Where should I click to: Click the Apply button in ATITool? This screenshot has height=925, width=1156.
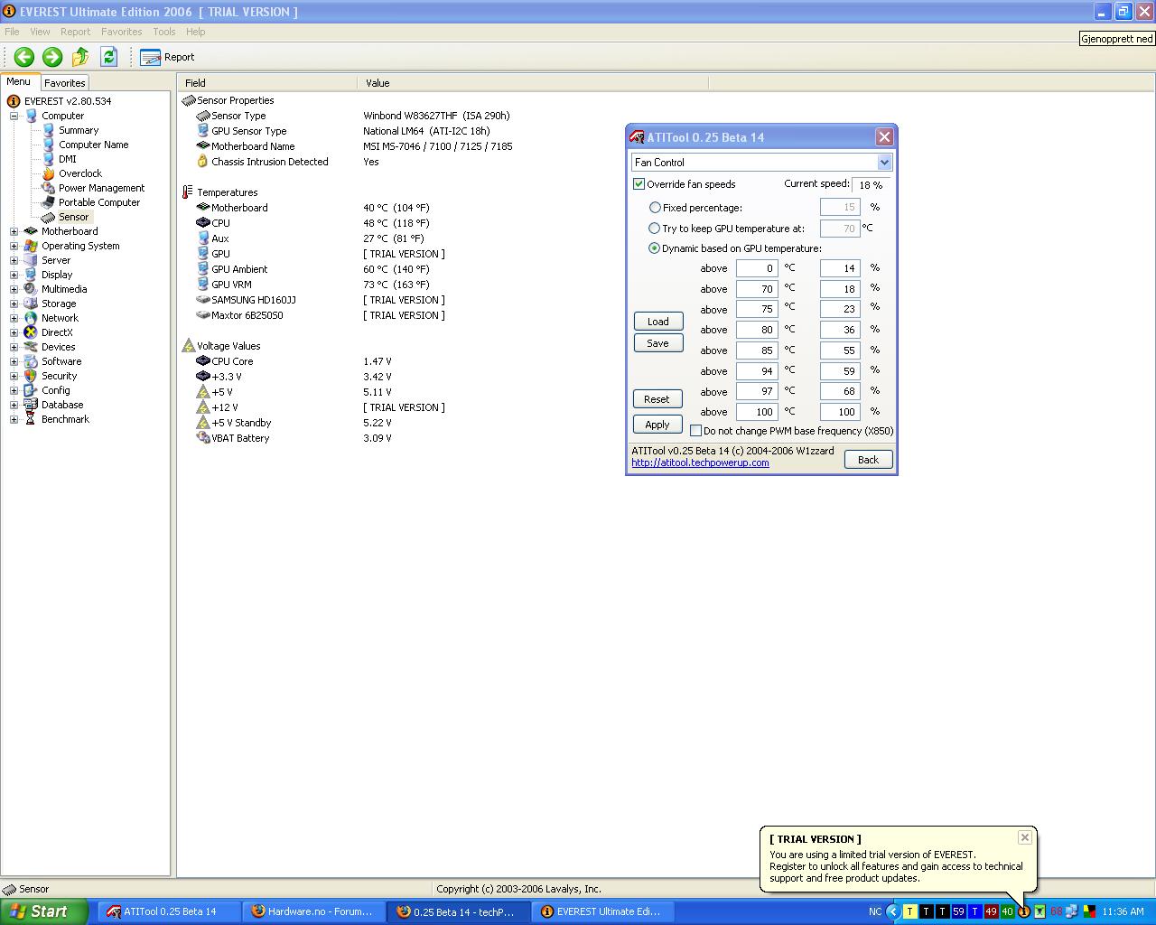pyautogui.click(x=657, y=425)
